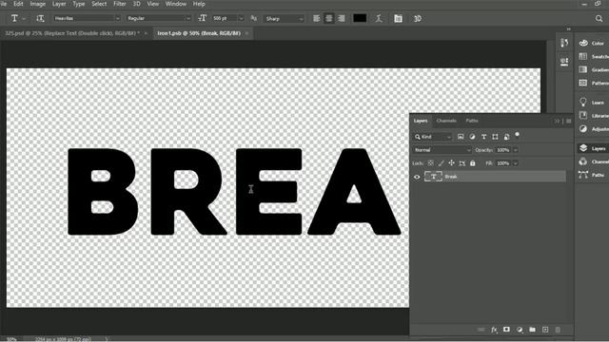The image size is (609, 342).
Task: Open the Image menu
Action: pos(38,4)
